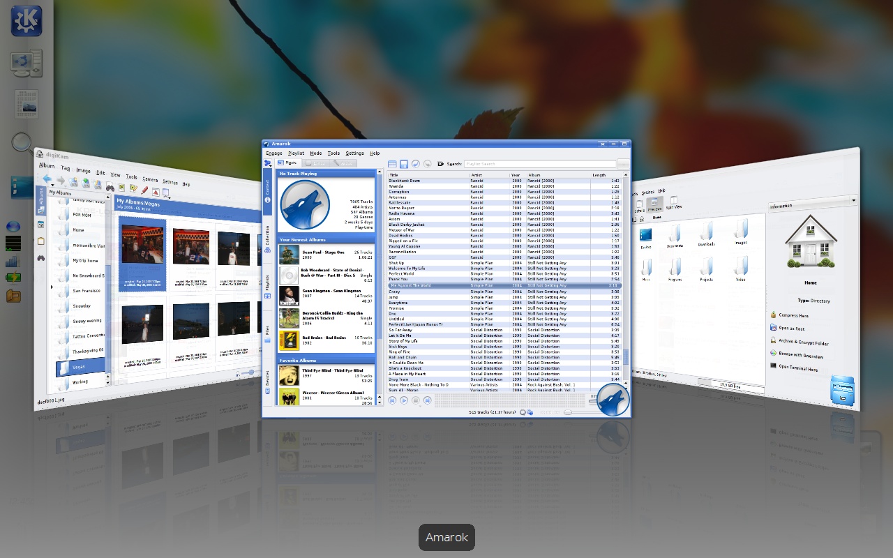Click Amarok stop button
893x558 pixels.
[x=416, y=400]
